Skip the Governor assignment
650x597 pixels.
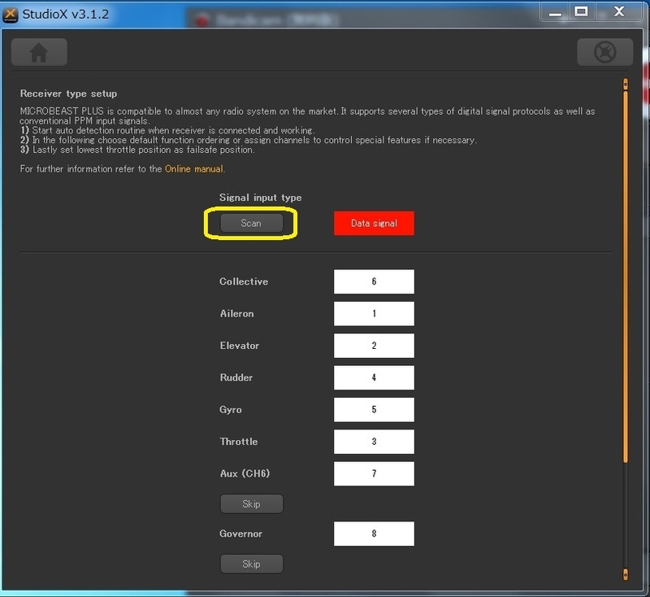pyautogui.click(x=251, y=564)
